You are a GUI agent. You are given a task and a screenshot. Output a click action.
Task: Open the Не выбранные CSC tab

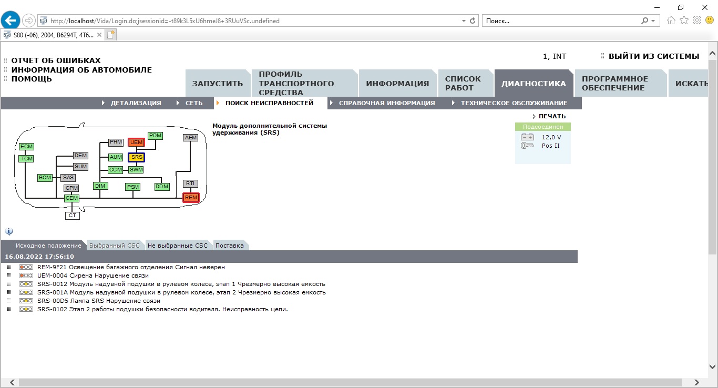[178, 246]
